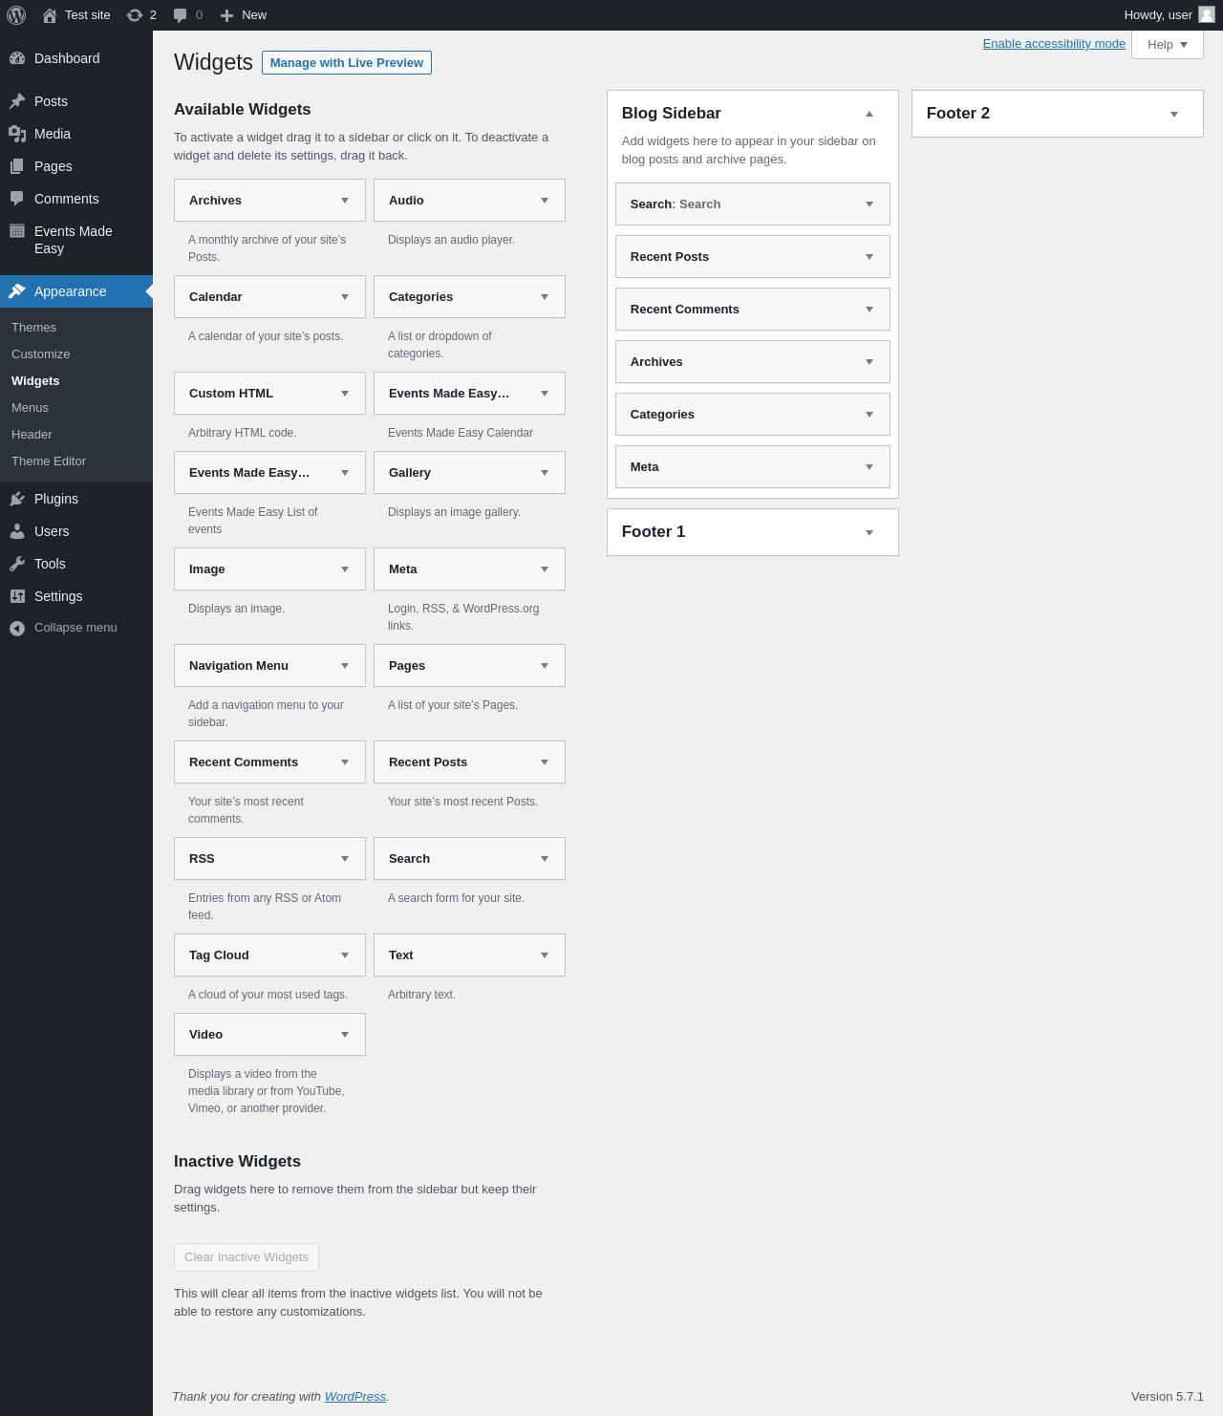Follow the WordPress footer link
This screenshot has height=1416, width=1223.
tap(354, 1397)
